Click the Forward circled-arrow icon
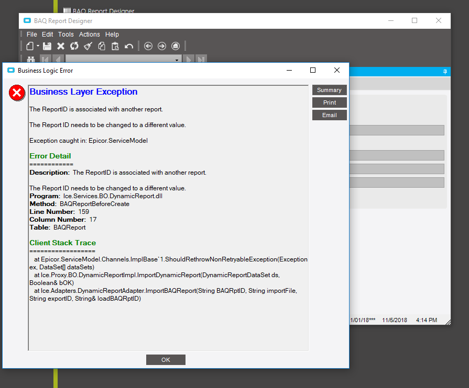The image size is (469, 388). [162, 46]
